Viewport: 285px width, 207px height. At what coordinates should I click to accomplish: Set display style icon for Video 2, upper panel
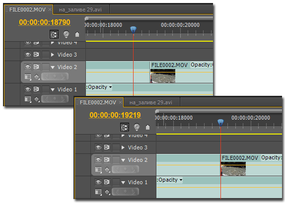(28, 76)
